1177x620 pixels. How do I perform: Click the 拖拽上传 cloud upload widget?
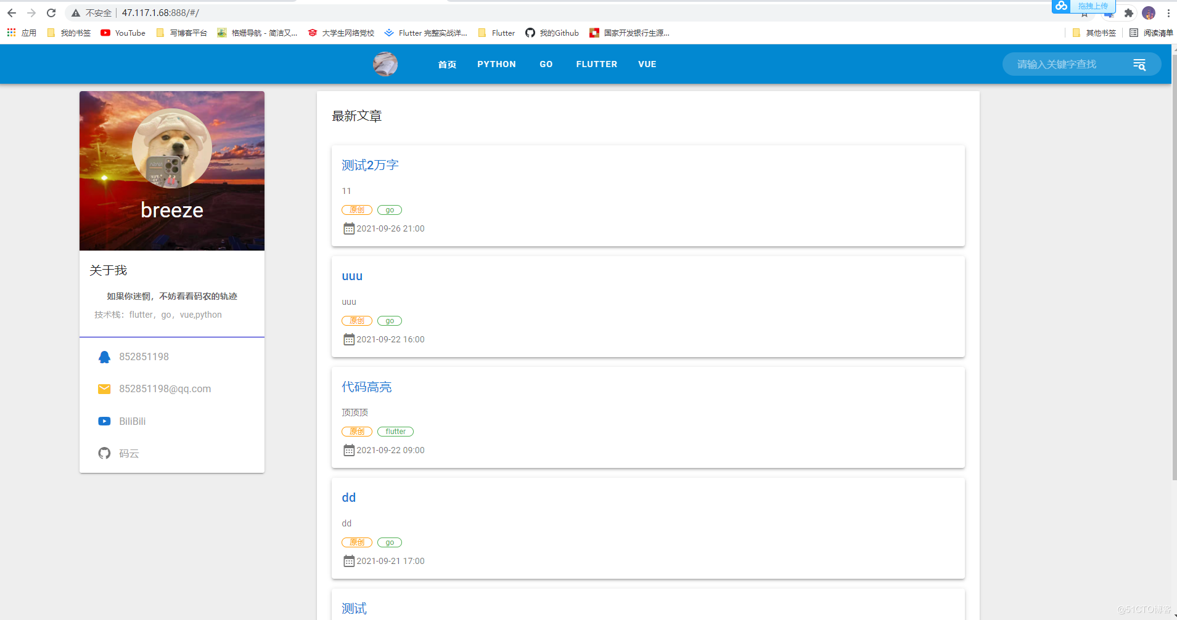tap(1083, 6)
